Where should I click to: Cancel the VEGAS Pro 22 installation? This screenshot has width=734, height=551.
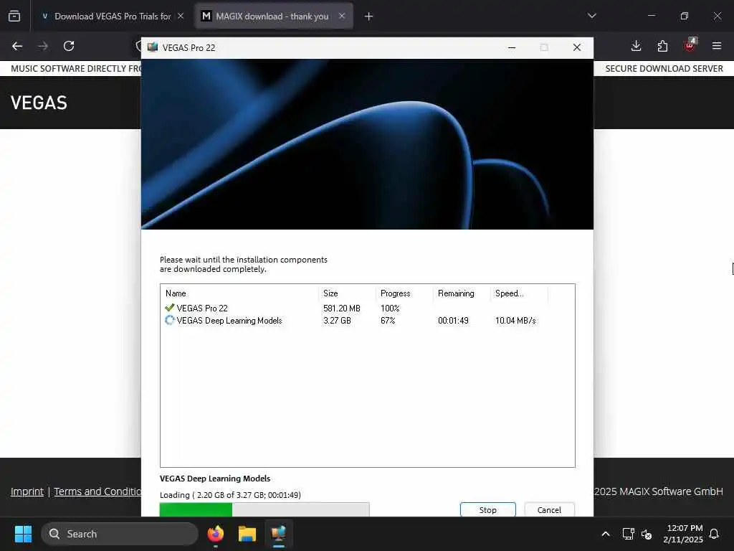coord(549,510)
